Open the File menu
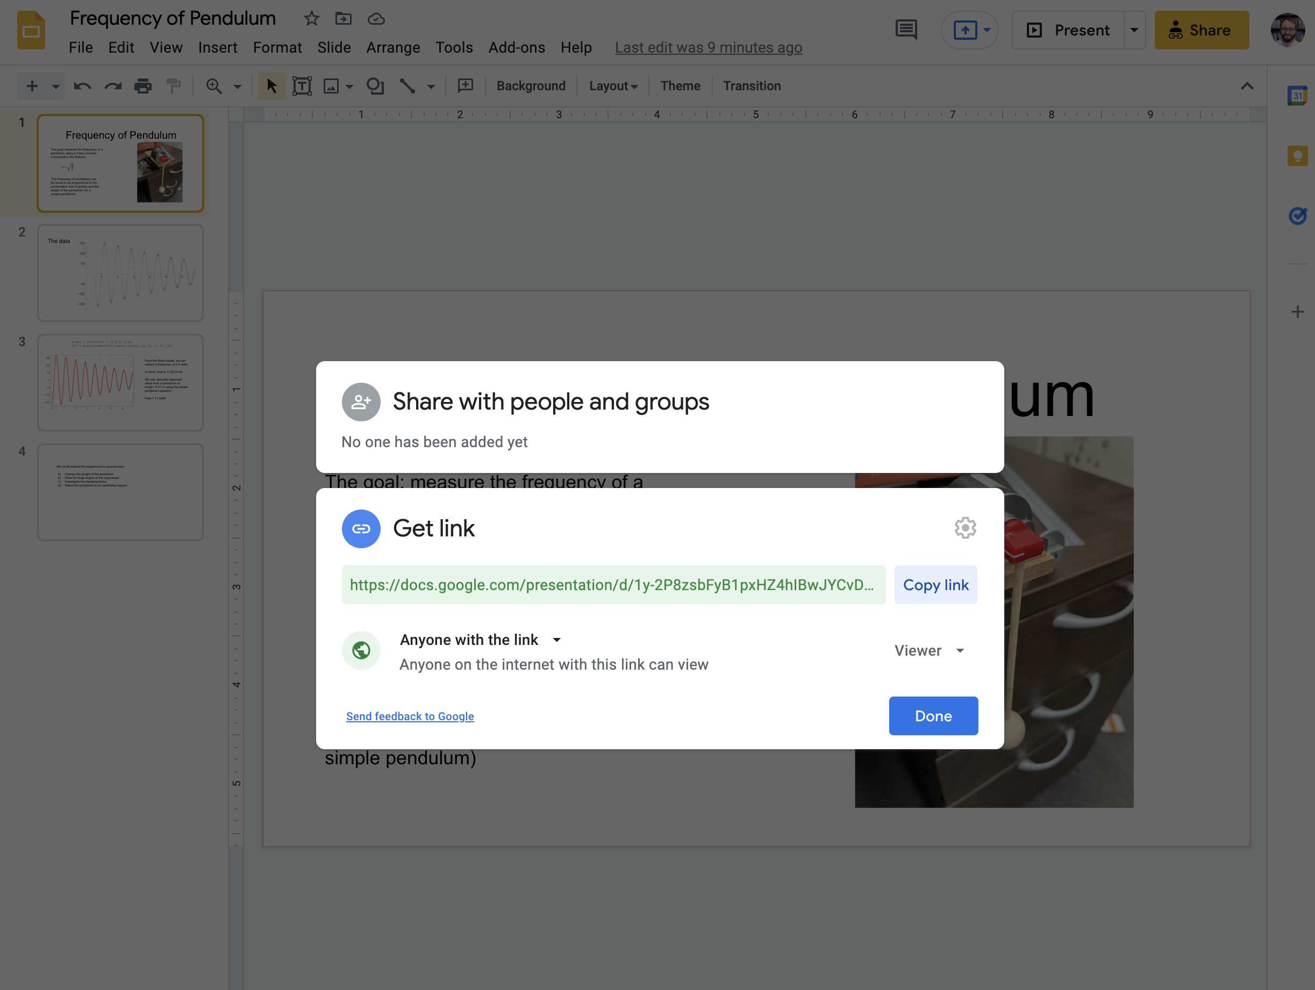 coord(81,47)
